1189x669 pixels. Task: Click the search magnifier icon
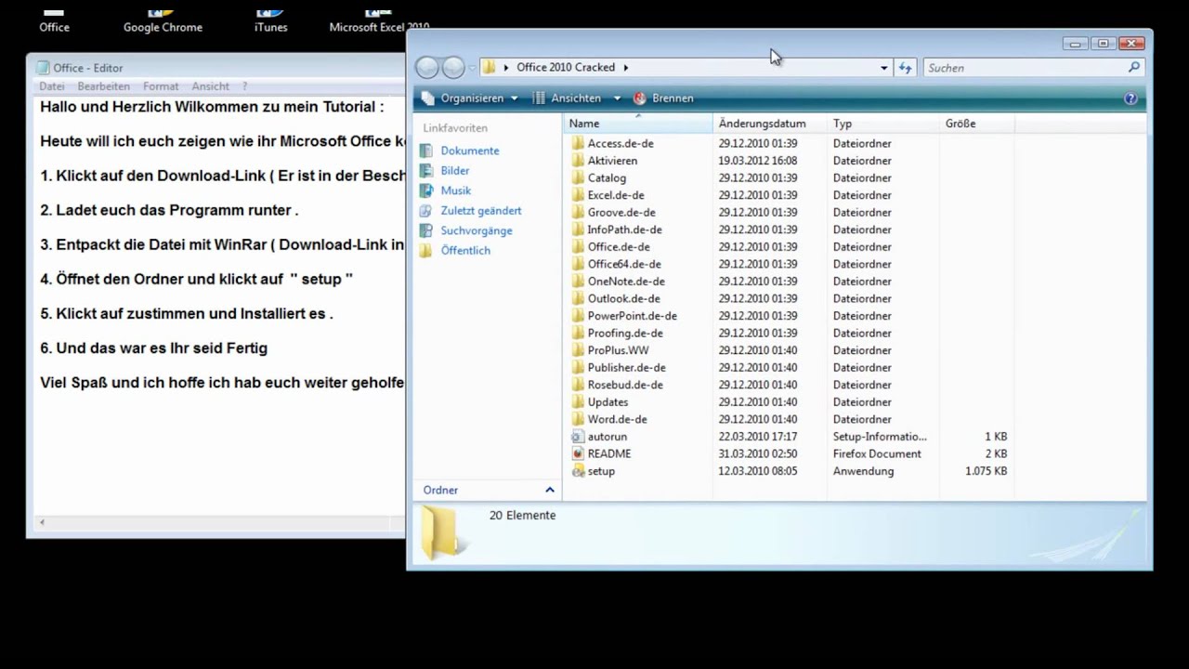1133,68
